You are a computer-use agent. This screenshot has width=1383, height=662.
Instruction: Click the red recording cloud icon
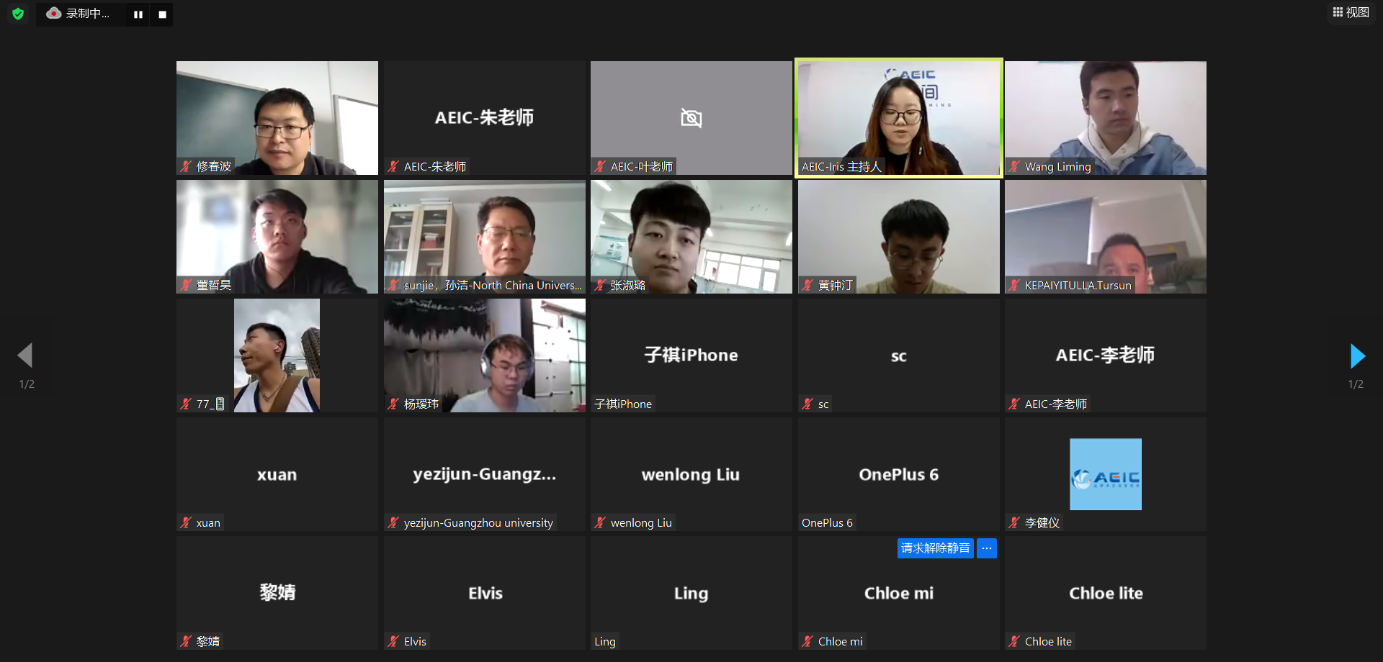[x=54, y=13]
